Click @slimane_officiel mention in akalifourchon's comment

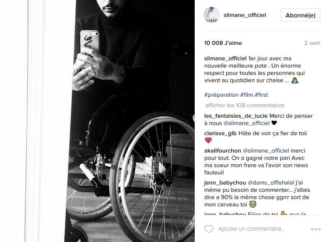pos(266,151)
